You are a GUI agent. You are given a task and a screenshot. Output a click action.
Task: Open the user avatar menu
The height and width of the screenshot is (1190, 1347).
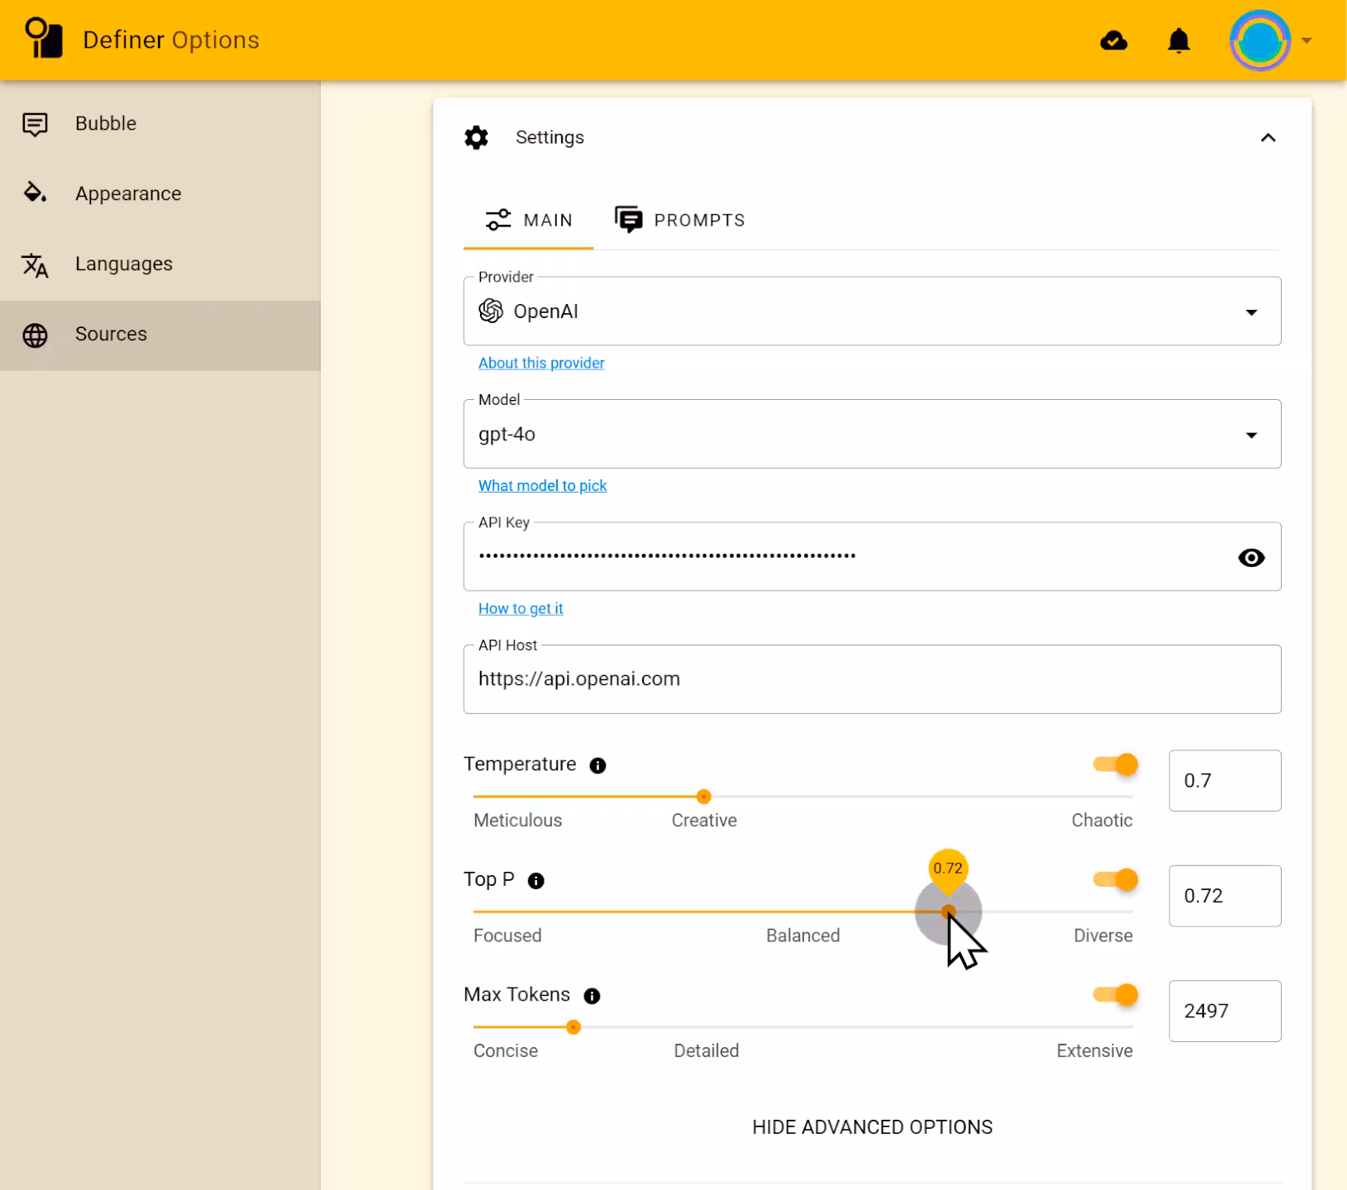[1259, 40]
